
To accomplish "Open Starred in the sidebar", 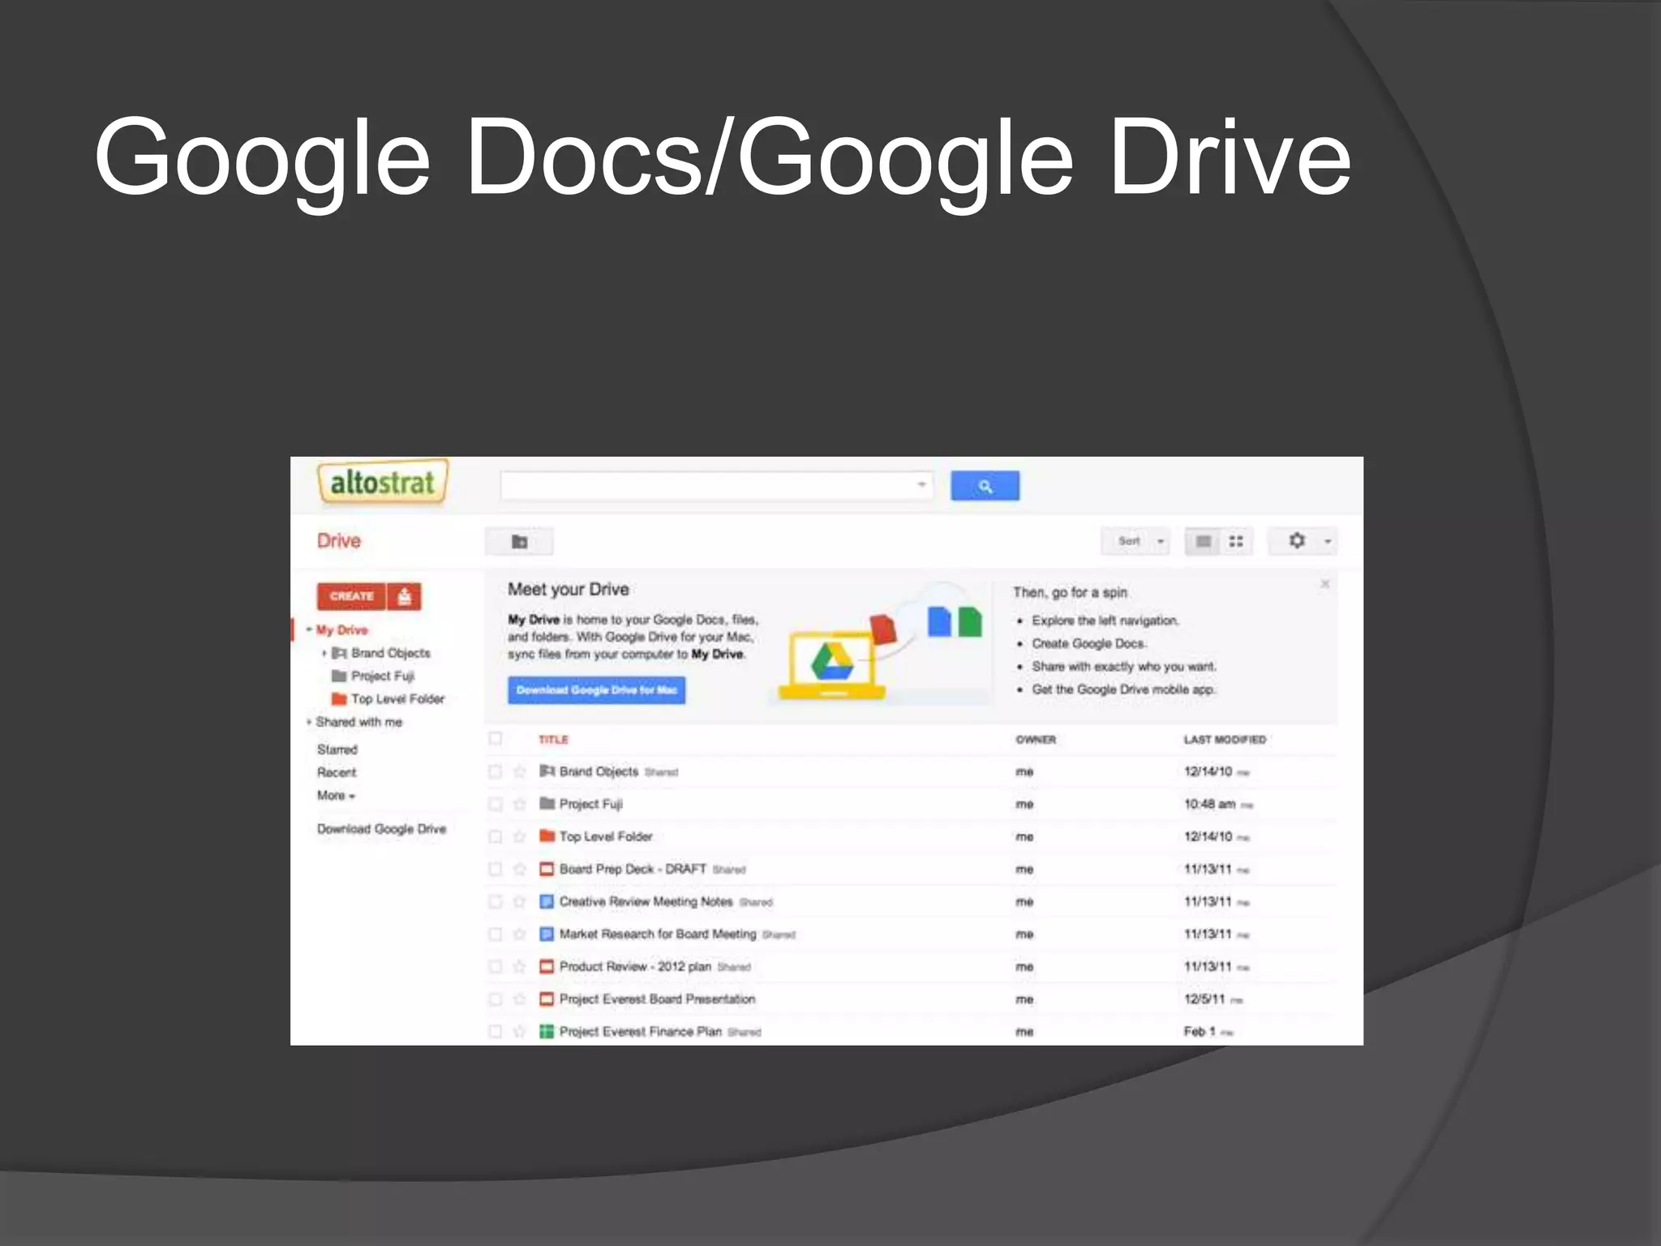I will (x=337, y=750).
